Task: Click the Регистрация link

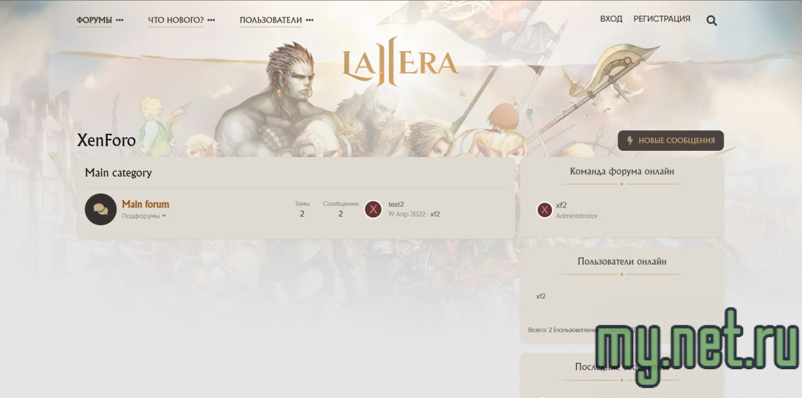Action: click(x=662, y=19)
